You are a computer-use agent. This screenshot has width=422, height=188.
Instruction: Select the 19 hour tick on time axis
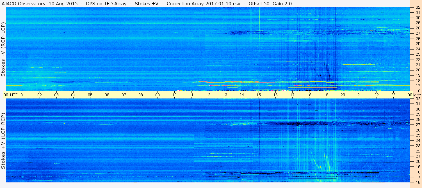[x=326, y=95]
